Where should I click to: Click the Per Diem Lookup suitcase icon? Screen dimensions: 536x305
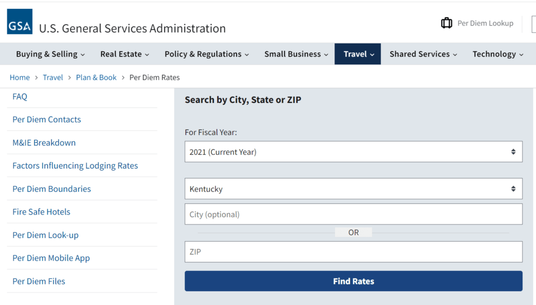point(446,23)
